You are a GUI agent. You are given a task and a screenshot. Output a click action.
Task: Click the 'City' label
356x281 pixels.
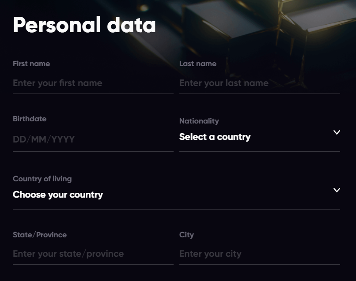[x=186, y=235]
